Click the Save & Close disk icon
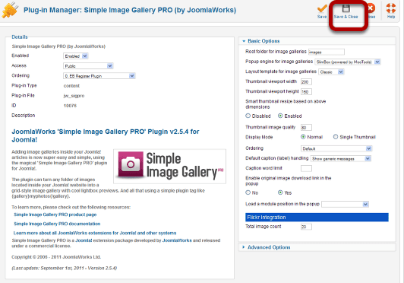This screenshot has height=283, width=404. click(x=346, y=8)
